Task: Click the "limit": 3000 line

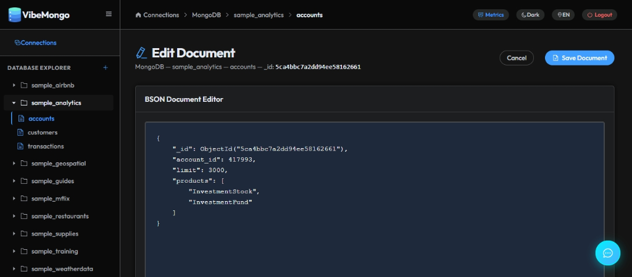Action: (x=201, y=170)
